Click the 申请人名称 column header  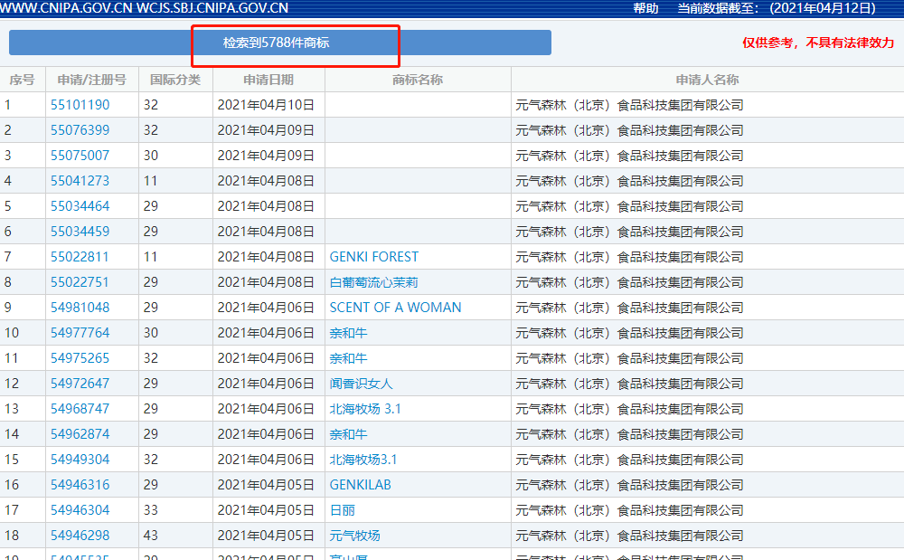pos(708,81)
